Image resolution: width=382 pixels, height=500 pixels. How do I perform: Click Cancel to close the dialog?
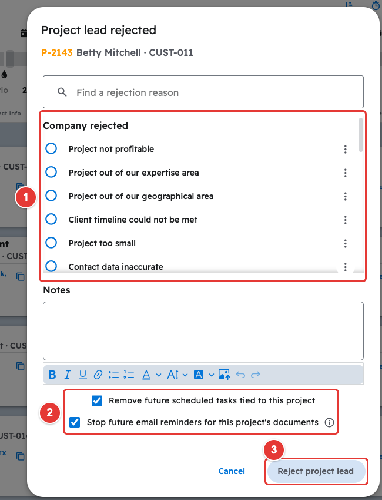(232, 471)
